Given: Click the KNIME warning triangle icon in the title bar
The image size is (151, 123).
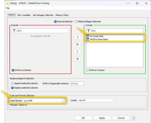Looking at the screenshot, I should pos(8,3).
